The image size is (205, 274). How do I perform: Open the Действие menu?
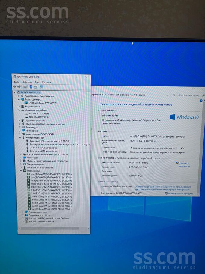point(27,82)
